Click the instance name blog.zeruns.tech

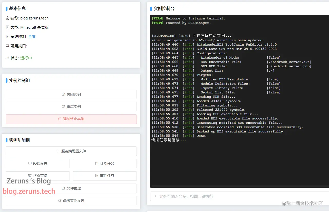click(x=34, y=18)
